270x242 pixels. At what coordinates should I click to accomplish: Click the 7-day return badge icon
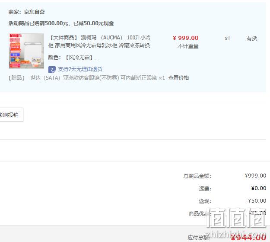click(52, 70)
